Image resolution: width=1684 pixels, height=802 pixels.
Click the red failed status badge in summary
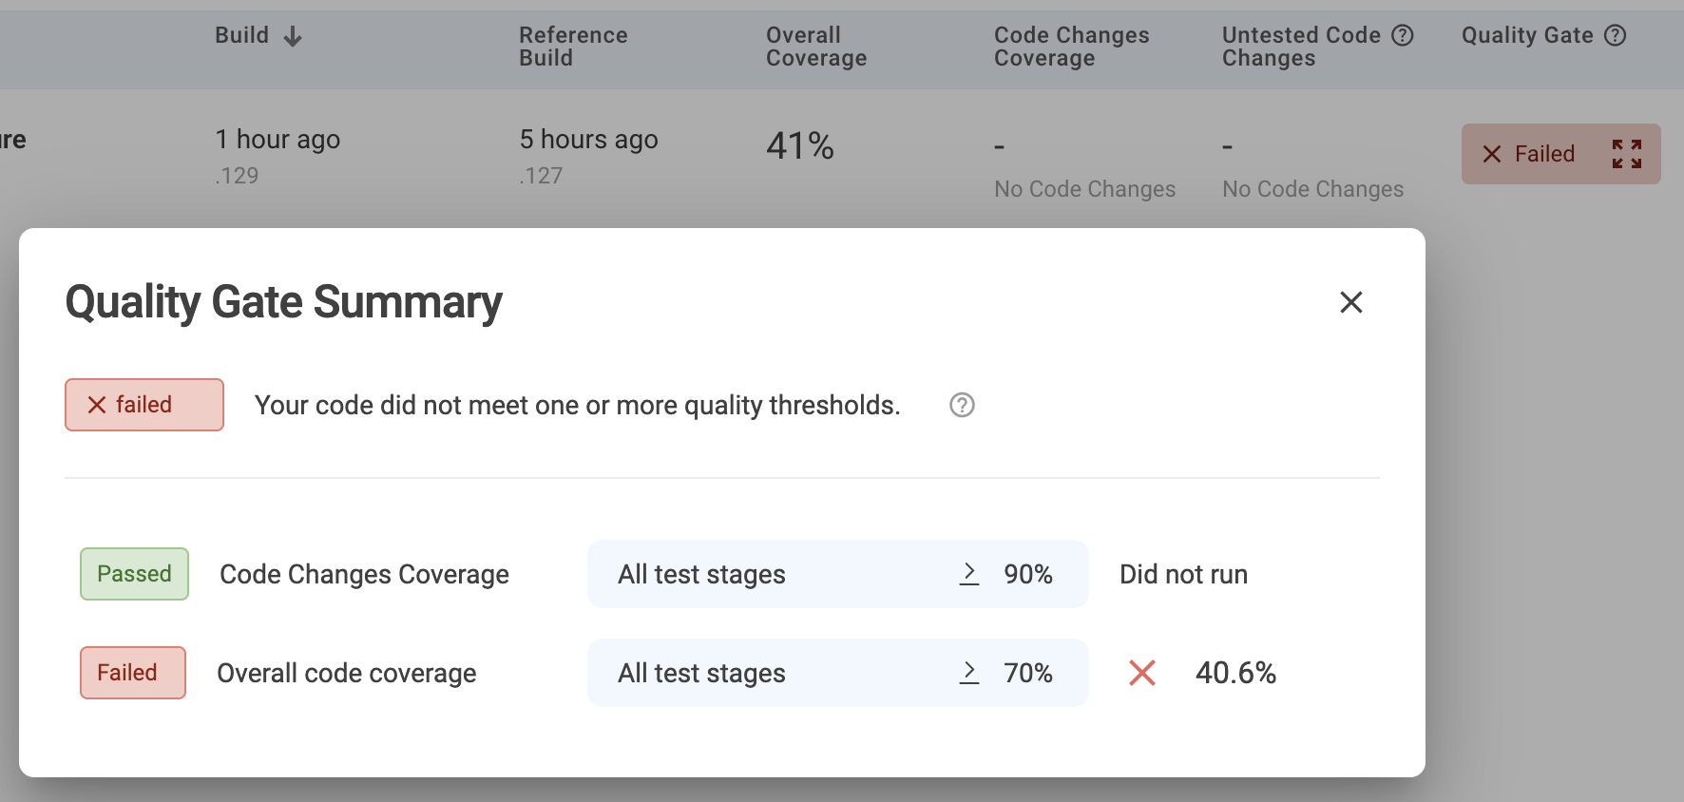click(144, 405)
